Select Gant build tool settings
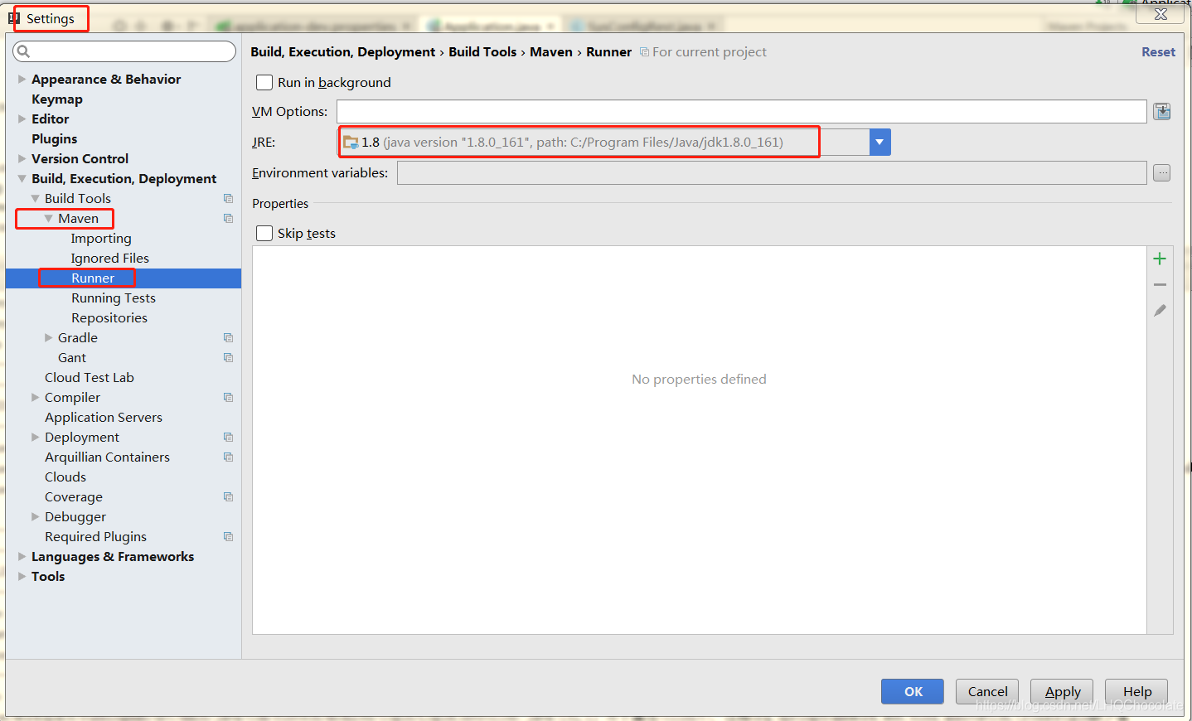The width and height of the screenshot is (1192, 721). 72,358
